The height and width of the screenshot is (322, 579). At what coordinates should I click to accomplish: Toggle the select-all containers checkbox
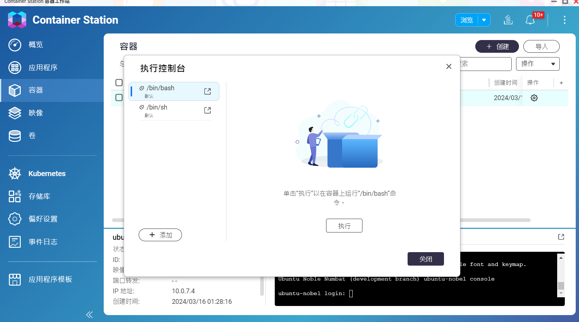click(119, 83)
